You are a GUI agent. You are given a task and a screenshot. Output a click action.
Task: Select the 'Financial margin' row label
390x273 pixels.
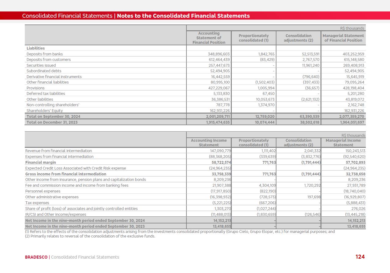pos(40,163)
